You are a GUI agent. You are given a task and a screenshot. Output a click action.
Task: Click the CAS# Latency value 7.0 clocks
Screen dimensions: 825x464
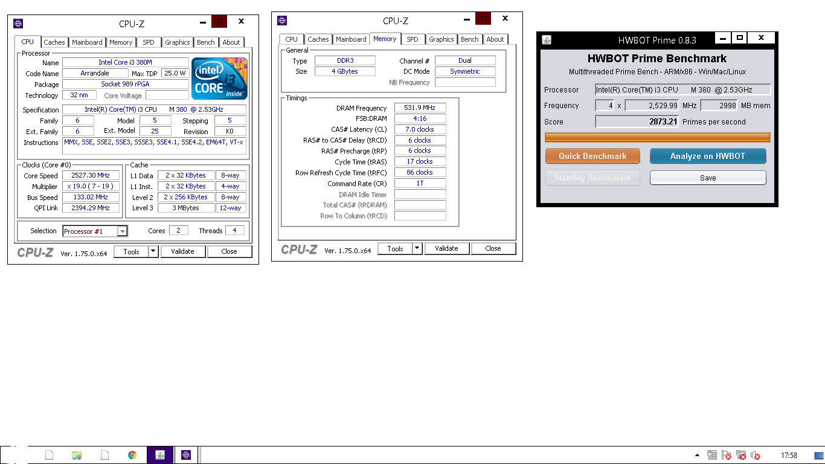(420, 129)
